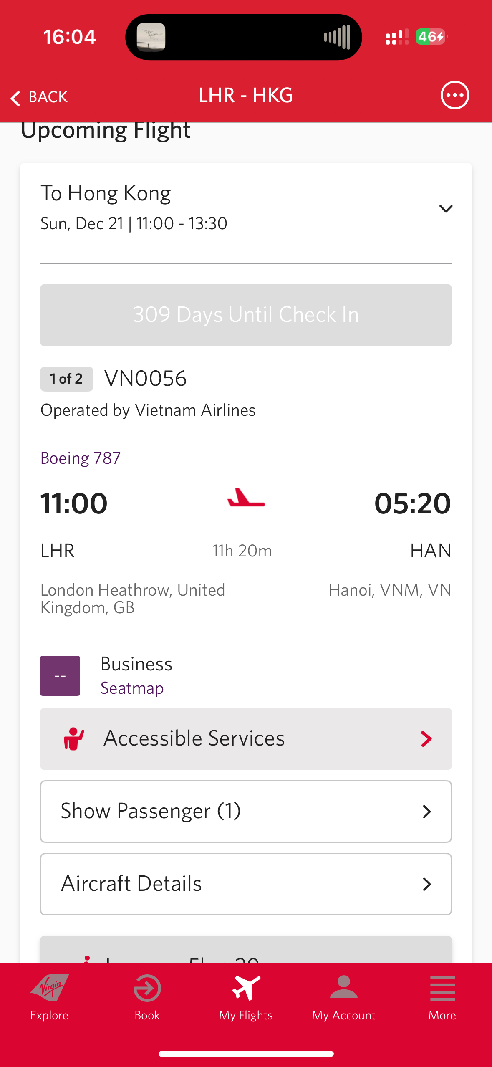
Task: Open the Seatmap link
Action: tap(132, 688)
